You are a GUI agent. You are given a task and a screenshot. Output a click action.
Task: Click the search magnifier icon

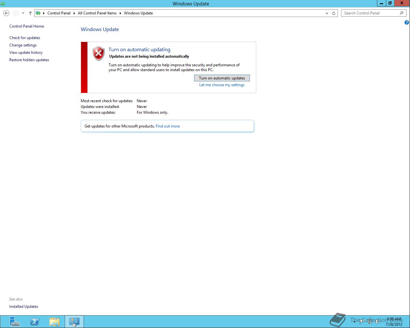point(401,13)
